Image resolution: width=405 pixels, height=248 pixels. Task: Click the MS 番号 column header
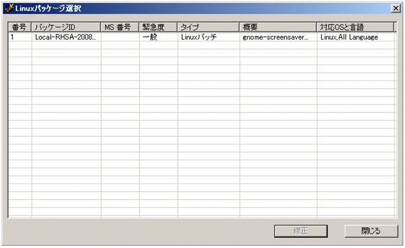120,27
